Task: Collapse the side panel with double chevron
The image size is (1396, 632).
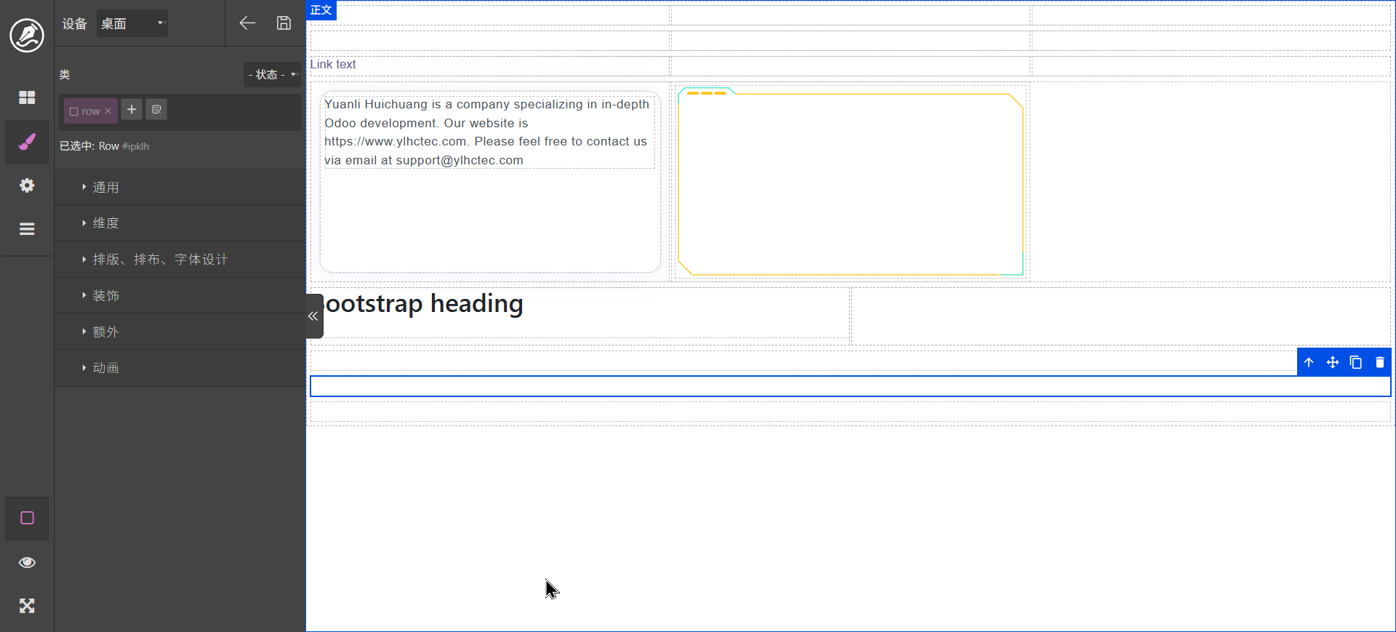Action: coord(313,316)
